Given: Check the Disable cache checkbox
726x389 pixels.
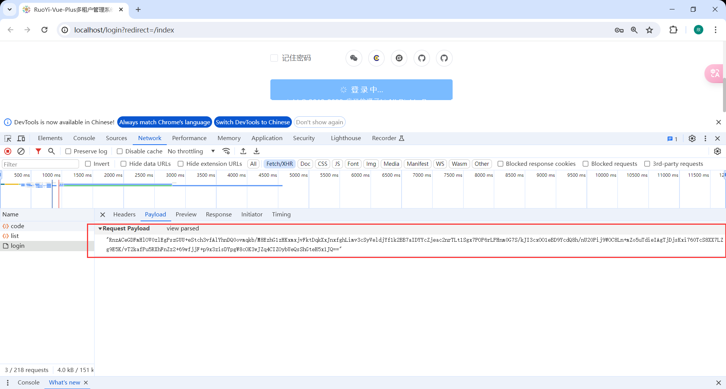Looking at the screenshot, I should [x=120, y=151].
